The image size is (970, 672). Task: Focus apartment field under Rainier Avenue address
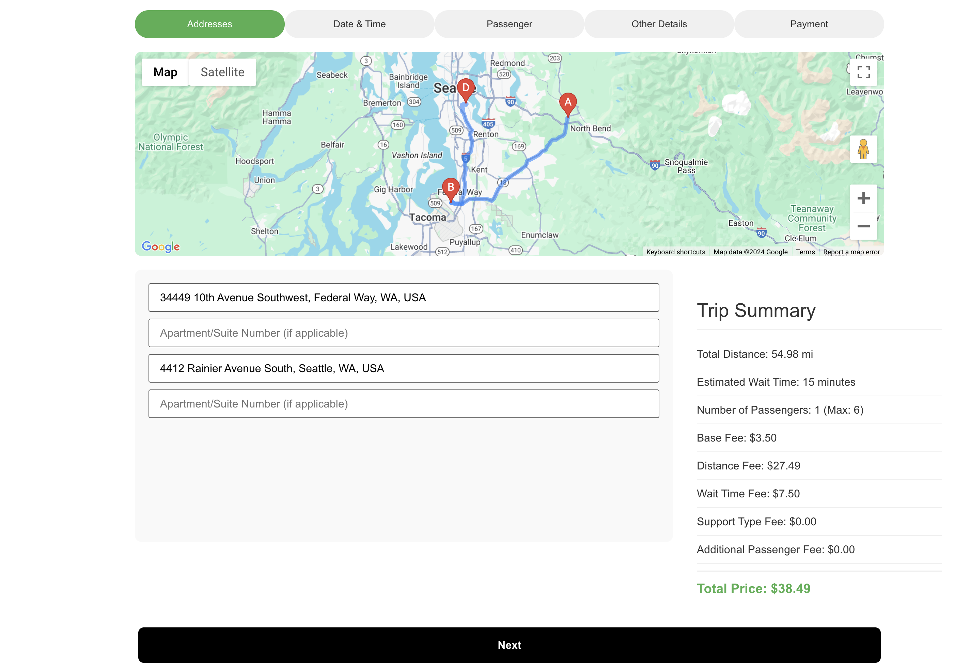point(404,403)
